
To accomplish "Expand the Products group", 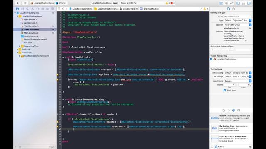I will (x=17, y=49).
